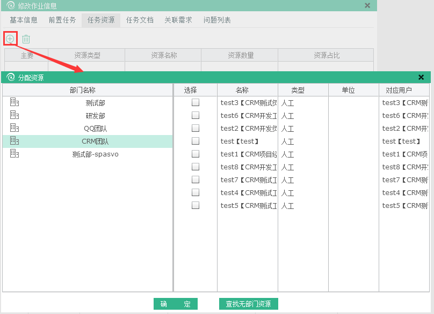Click the green add resource plus icon

(x=10, y=39)
